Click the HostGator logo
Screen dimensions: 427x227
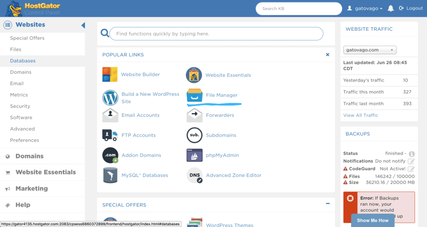(x=33, y=8)
